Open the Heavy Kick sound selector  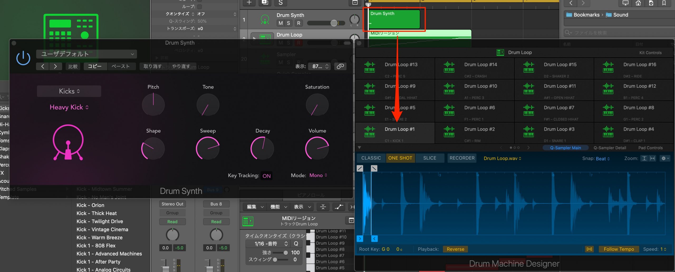click(69, 107)
